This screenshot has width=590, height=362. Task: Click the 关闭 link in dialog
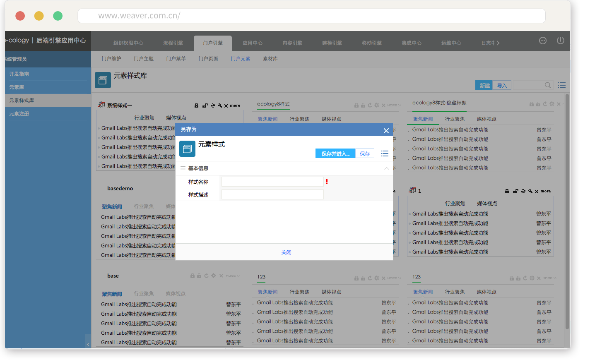point(286,252)
